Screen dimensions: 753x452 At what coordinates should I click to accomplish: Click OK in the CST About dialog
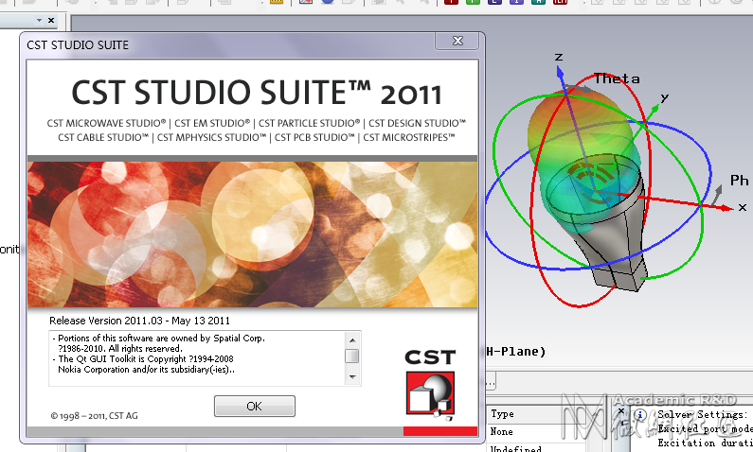coord(255,406)
